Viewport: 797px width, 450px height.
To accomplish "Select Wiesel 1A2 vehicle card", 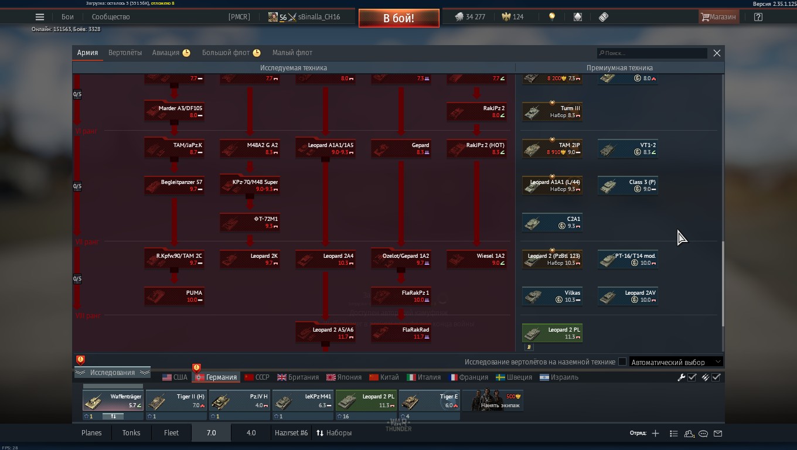I will [476, 259].
